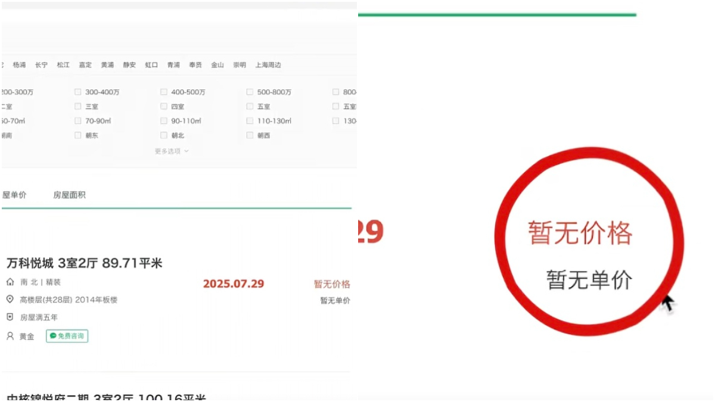
Task: Select the 上海周边 district link
Action: [268, 65]
